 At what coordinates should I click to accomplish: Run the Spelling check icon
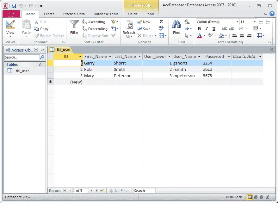click(161, 28)
